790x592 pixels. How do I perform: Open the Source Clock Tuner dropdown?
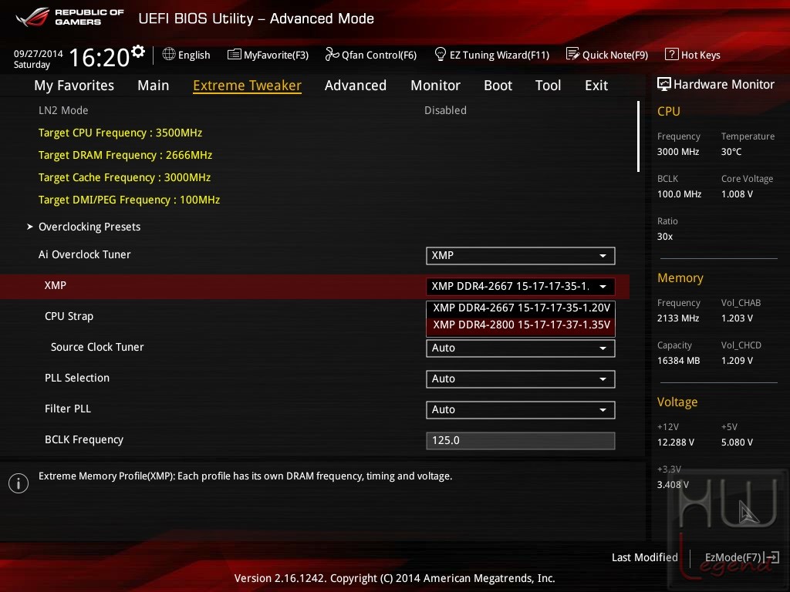(521, 348)
